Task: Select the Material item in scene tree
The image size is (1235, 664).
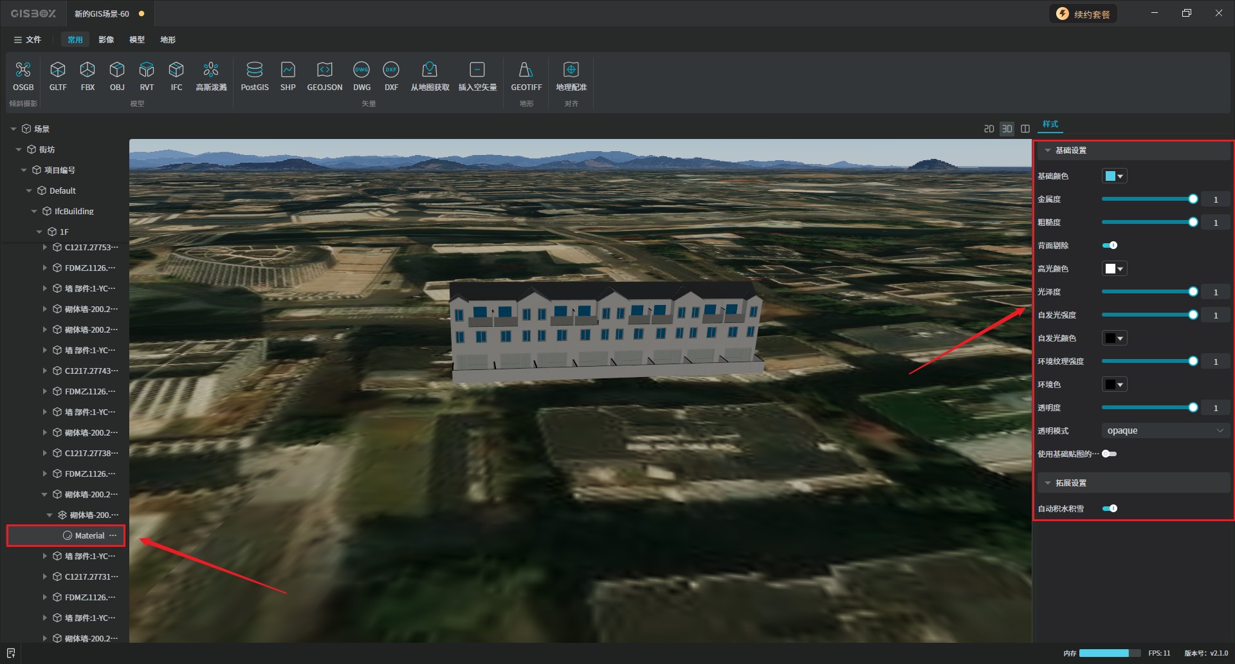Action: pos(89,535)
